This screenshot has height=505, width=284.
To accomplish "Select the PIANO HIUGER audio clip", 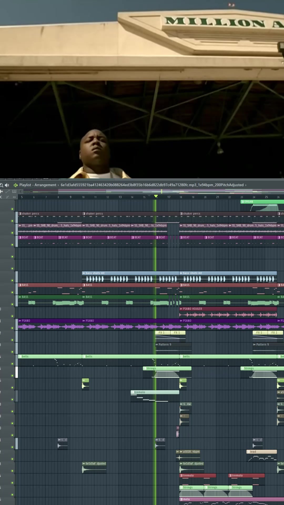I will pyautogui.click(x=228, y=312).
